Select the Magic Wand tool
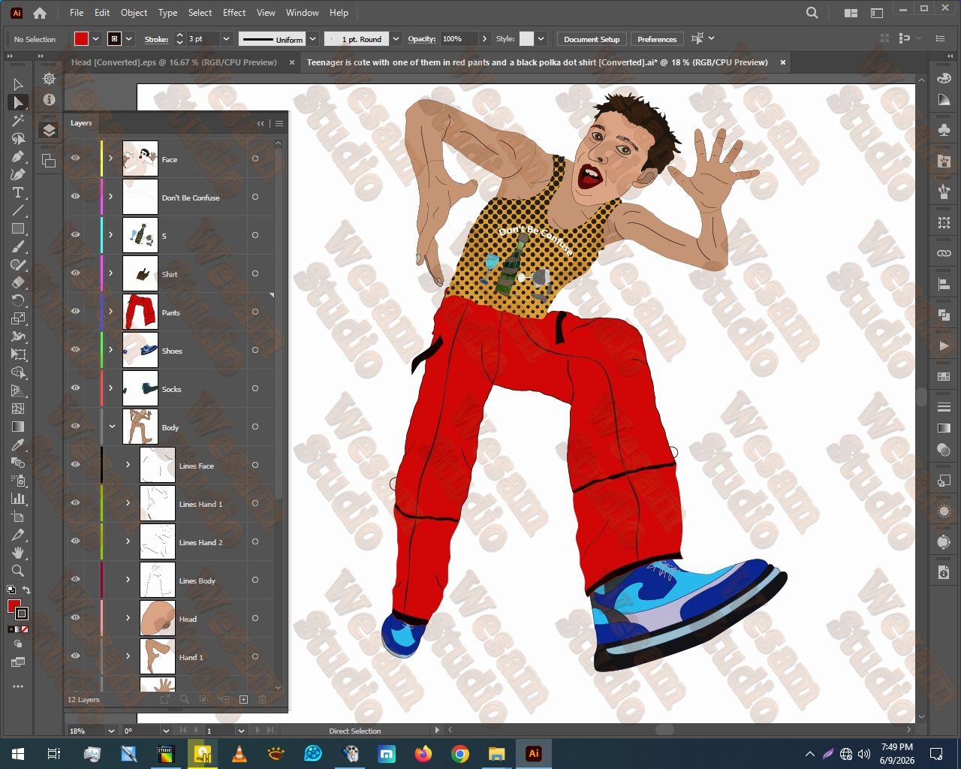 (18, 120)
